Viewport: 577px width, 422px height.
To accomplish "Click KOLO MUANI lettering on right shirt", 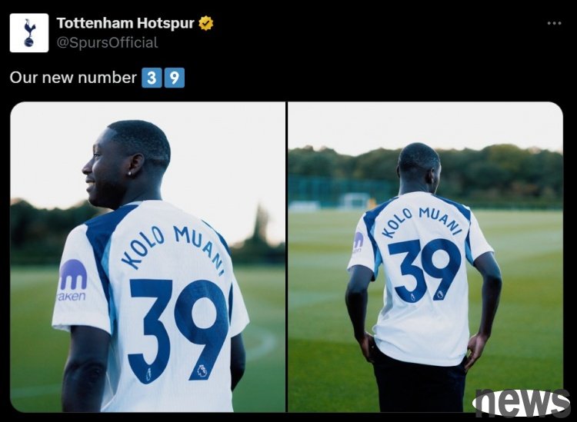I will click(422, 221).
